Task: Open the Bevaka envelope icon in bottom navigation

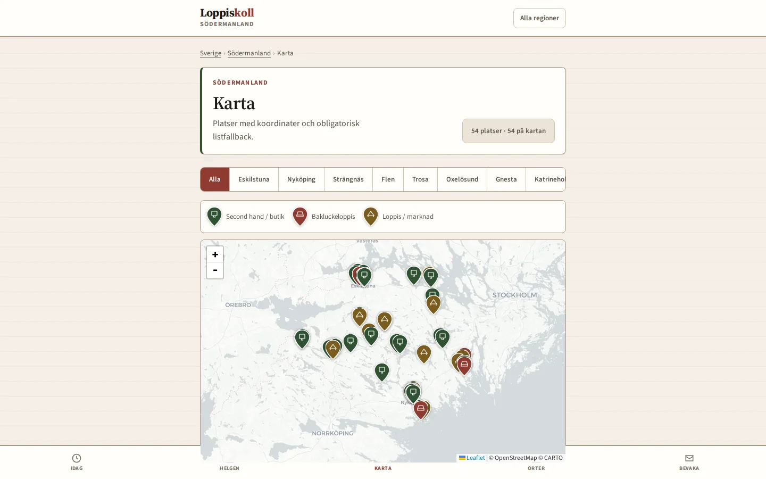Action: coord(689,458)
